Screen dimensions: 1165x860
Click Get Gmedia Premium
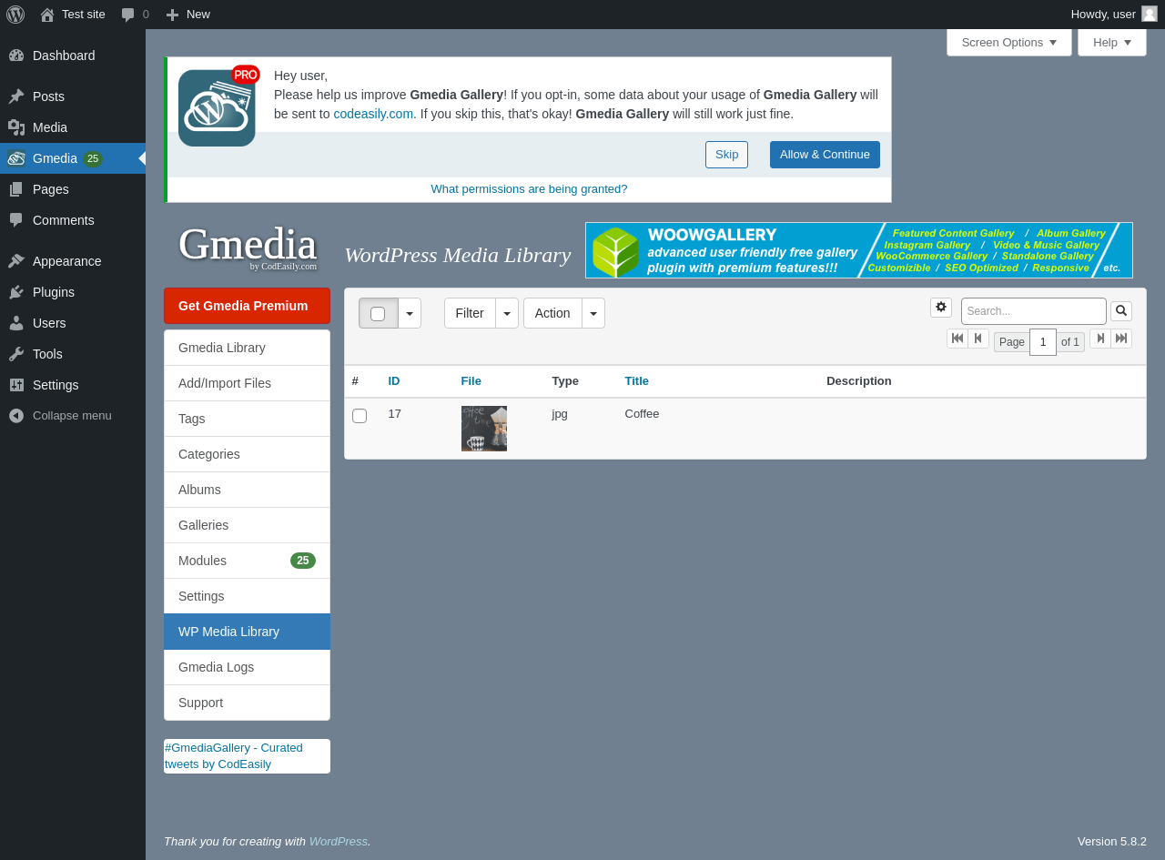click(x=247, y=306)
